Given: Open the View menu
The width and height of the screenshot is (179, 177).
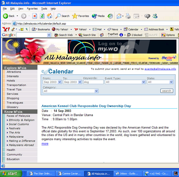Looking at the screenshot, I should point(21,9).
